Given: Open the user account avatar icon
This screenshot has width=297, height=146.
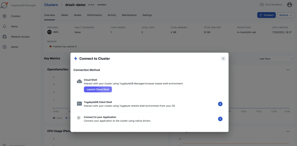Looking at the screenshot, I should coord(290,5).
